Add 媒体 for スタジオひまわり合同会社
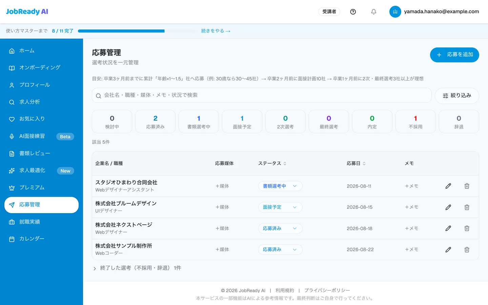The width and height of the screenshot is (488, 305). (222, 186)
